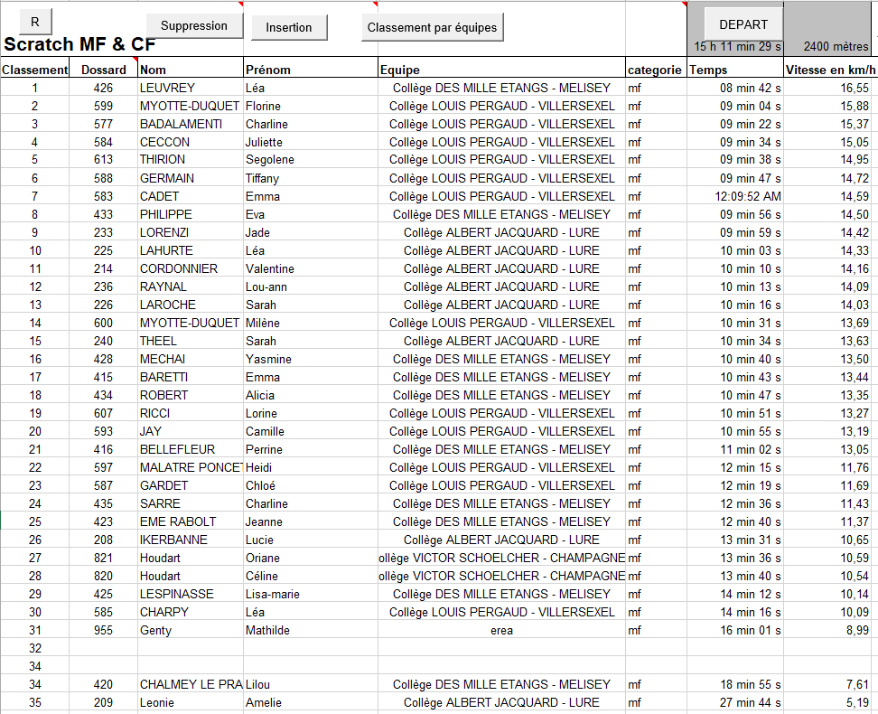Select prénom Oriane cell
The image size is (878, 714).
311,558
